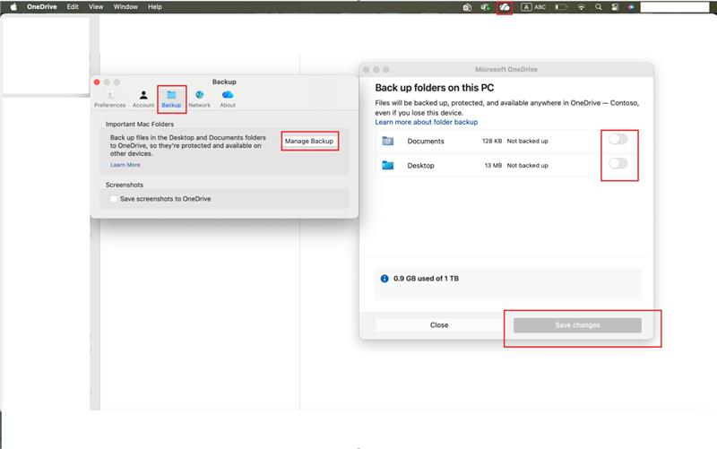Screen dimensions: 717x449
Task: Click Close in the Microsoft OneDrive dialog
Action: tap(439, 325)
